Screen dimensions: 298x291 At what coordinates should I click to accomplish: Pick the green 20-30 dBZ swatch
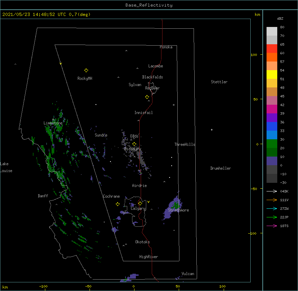(272, 144)
